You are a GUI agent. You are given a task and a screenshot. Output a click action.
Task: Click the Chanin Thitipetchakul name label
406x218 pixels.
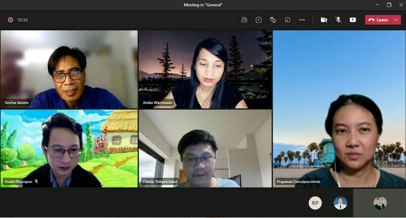coord(160,181)
